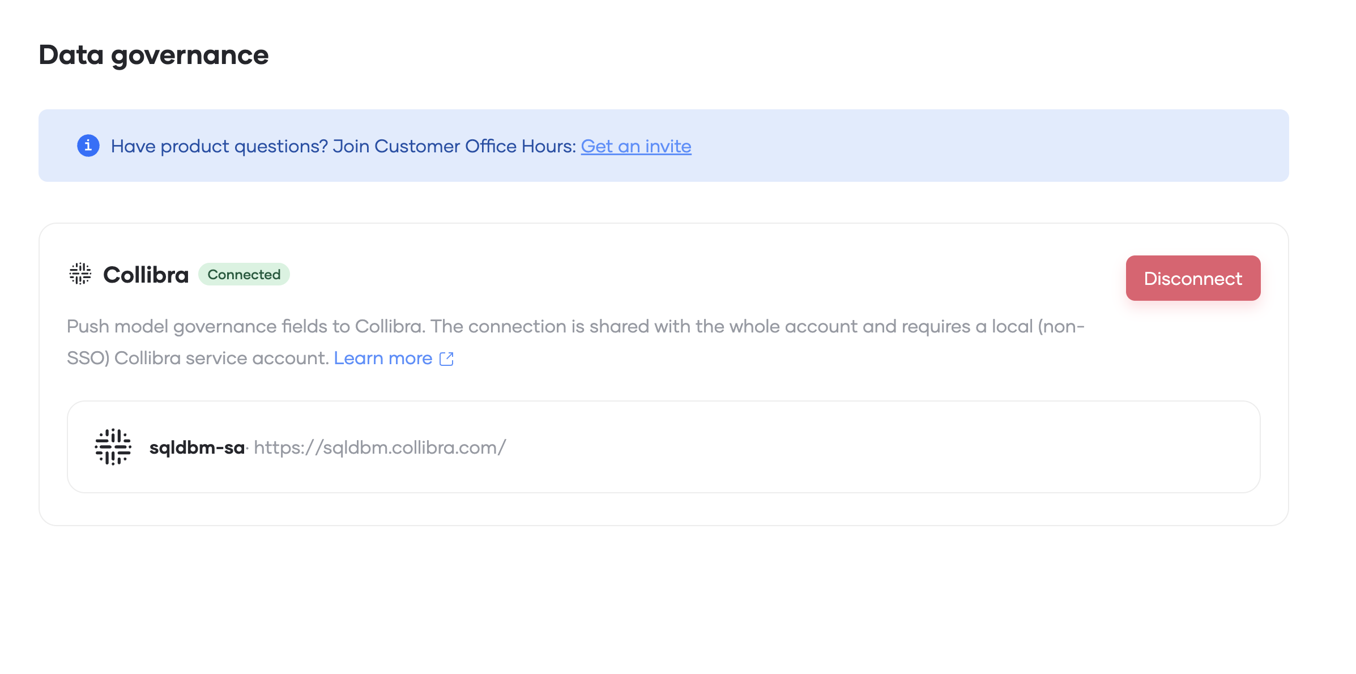The width and height of the screenshot is (1356, 674).
Task: Click the small Collibra logo icon beside heading
Action: [80, 274]
